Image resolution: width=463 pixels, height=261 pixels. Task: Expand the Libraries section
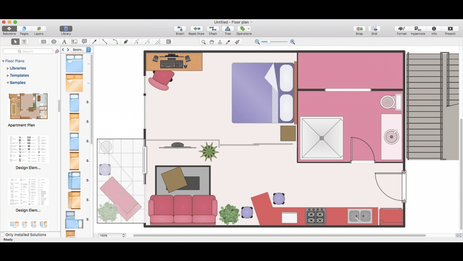pyautogui.click(x=8, y=68)
